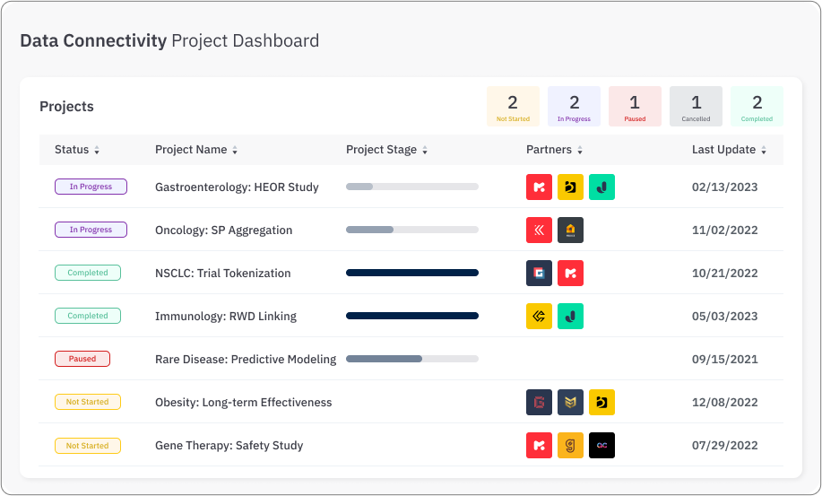
Task: Select the Paused summary card
Action: pos(635,106)
